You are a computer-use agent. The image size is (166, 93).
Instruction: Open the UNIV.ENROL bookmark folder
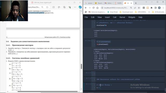[141, 12]
